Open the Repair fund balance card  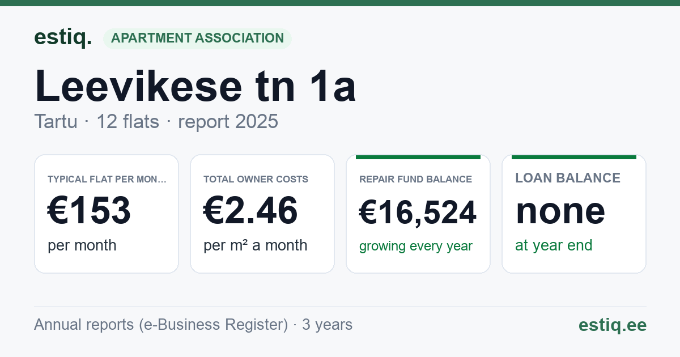418,214
